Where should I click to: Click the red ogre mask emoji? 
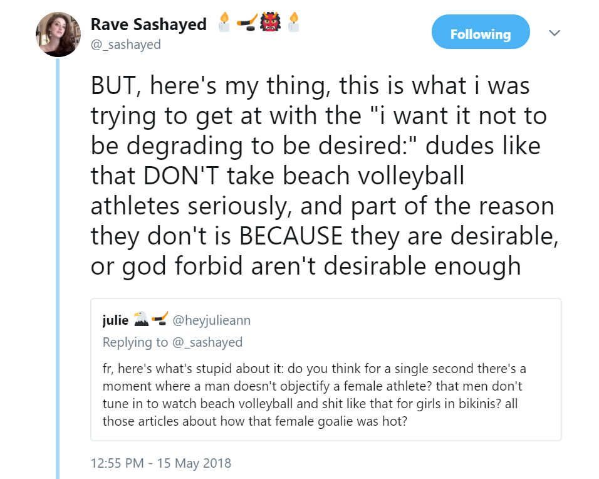pyautogui.click(x=269, y=24)
